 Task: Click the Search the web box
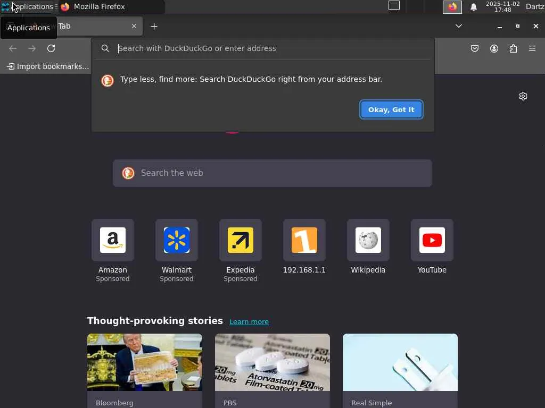272,173
